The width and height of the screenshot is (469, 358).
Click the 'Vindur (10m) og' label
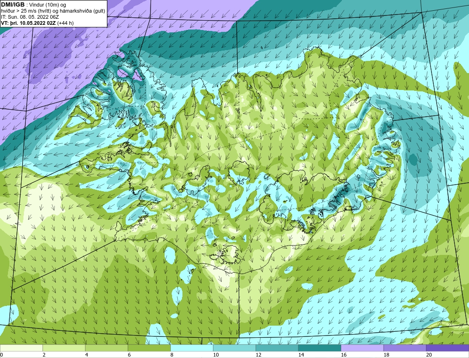48,5
